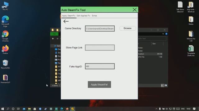Select the Memes for CW folder
The height and width of the screenshot is (111, 199).
[x=191, y=36]
